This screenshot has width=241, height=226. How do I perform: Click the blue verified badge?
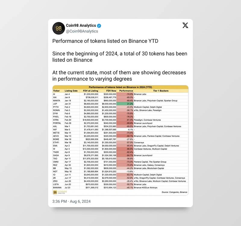click(x=99, y=26)
